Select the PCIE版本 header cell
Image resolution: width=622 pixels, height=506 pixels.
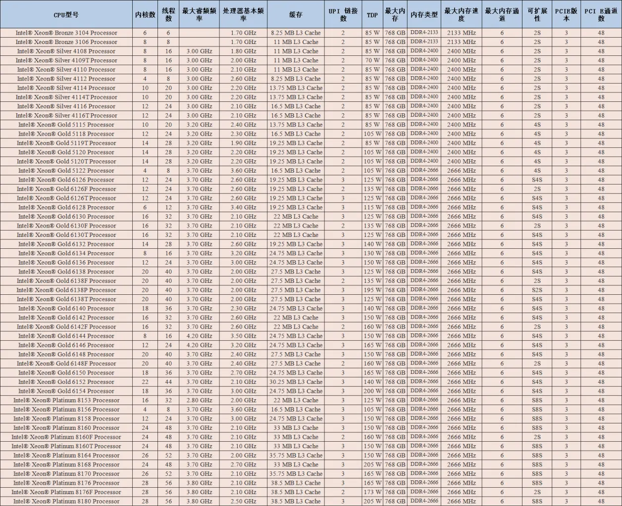(x=566, y=14)
